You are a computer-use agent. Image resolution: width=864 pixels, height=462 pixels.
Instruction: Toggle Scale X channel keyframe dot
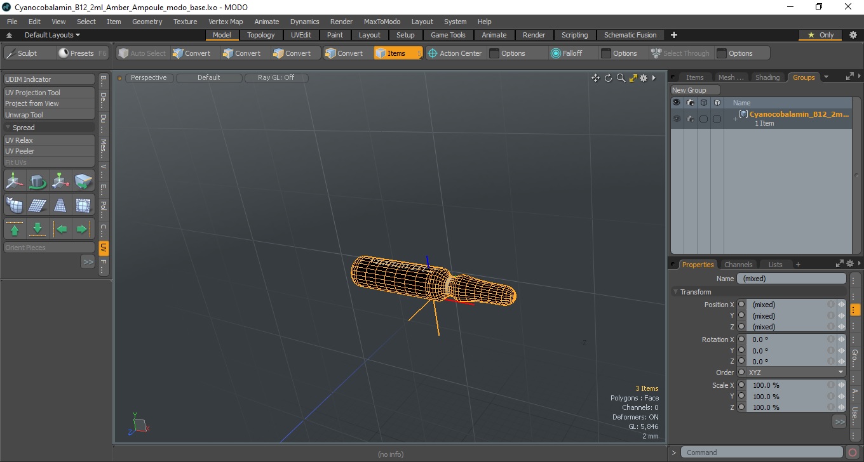tap(741, 385)
